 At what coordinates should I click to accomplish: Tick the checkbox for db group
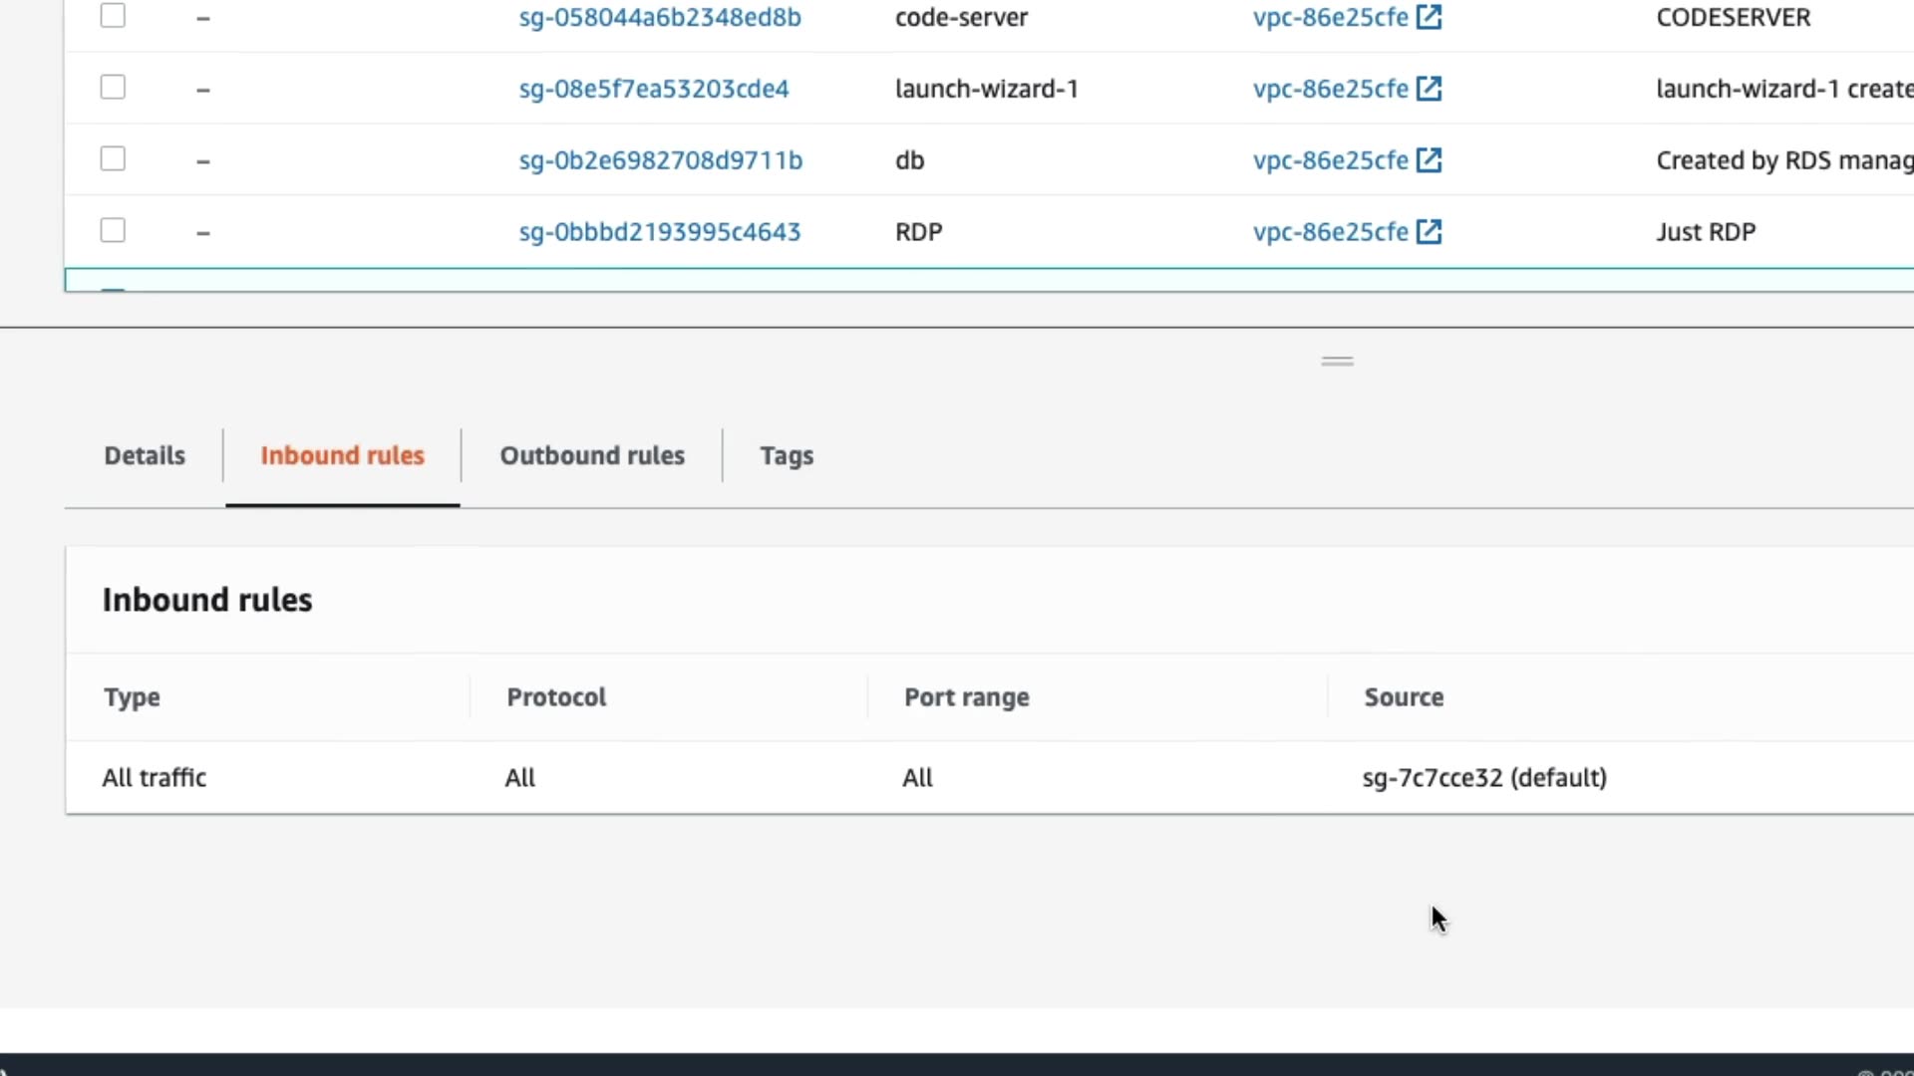113,159
